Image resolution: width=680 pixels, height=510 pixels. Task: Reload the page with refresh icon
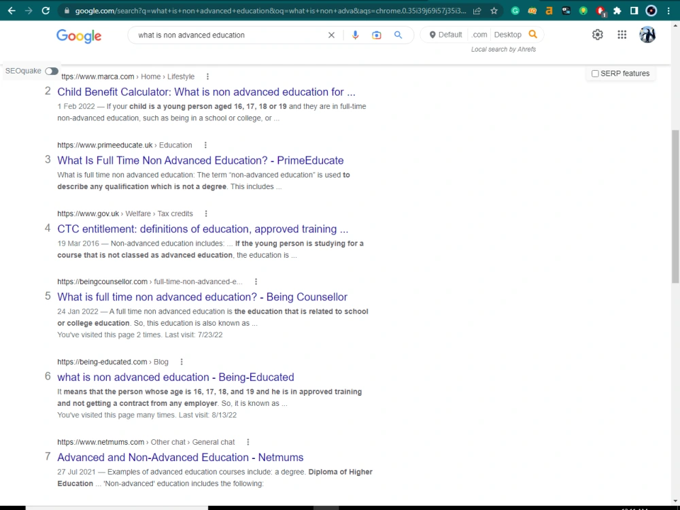46,11
